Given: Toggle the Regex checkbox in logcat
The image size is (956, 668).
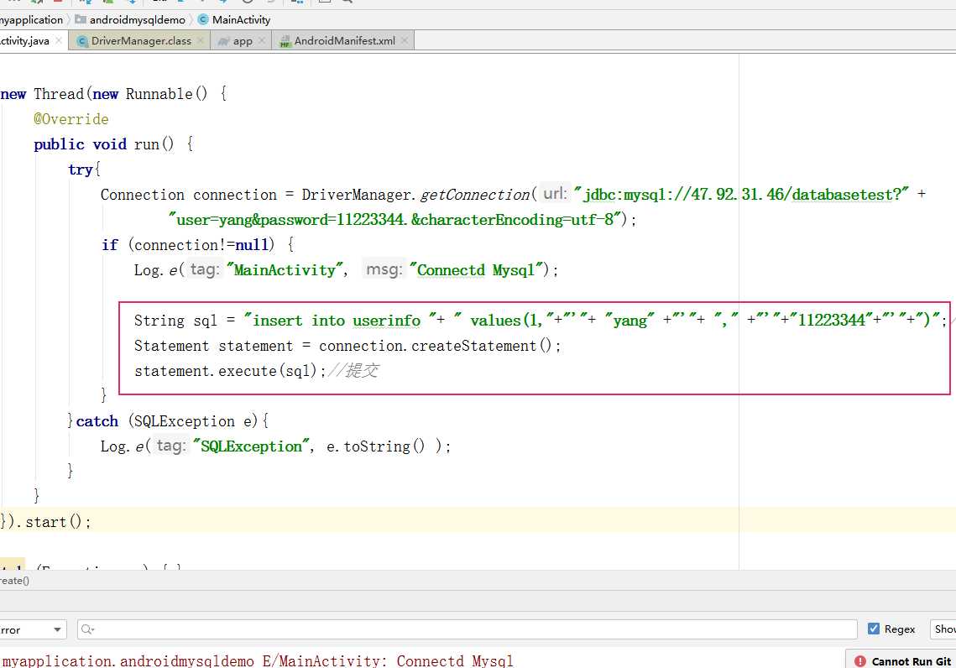Looking at the screenshot, I should pyautogui.click(x=874, y=629).
